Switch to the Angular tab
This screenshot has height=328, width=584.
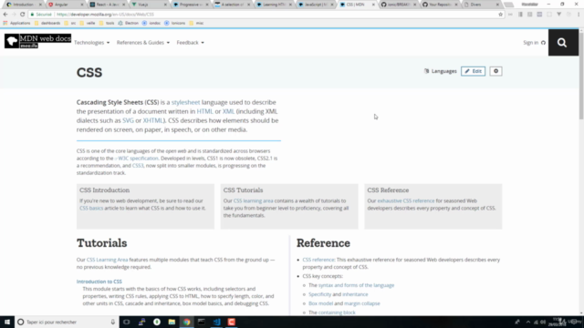(x=65, y=5)
